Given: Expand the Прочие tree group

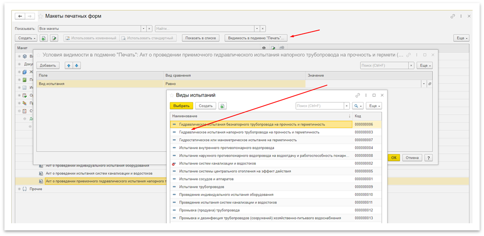Looking at the screenshot, I should click(x=19, y=189).
